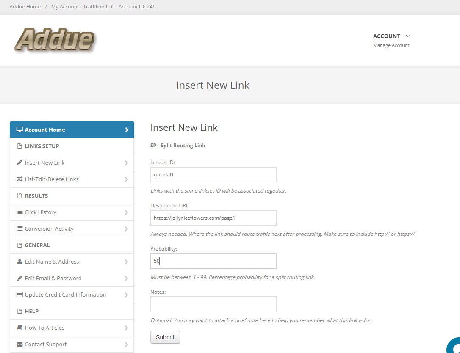The height and width of the screenshot is (353, 460).
Task: Open Update Credit Card Information
Action: [x=72, y=295]
